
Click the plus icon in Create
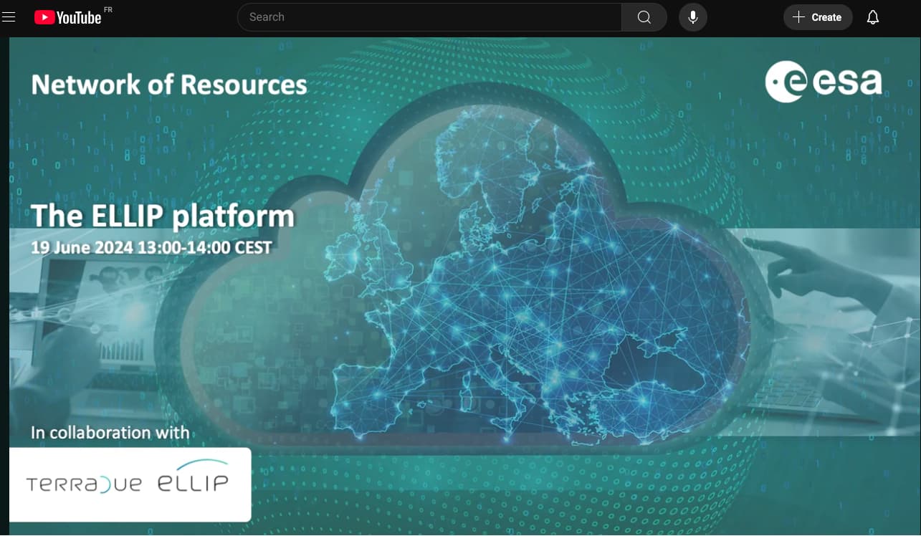[798, 17]
